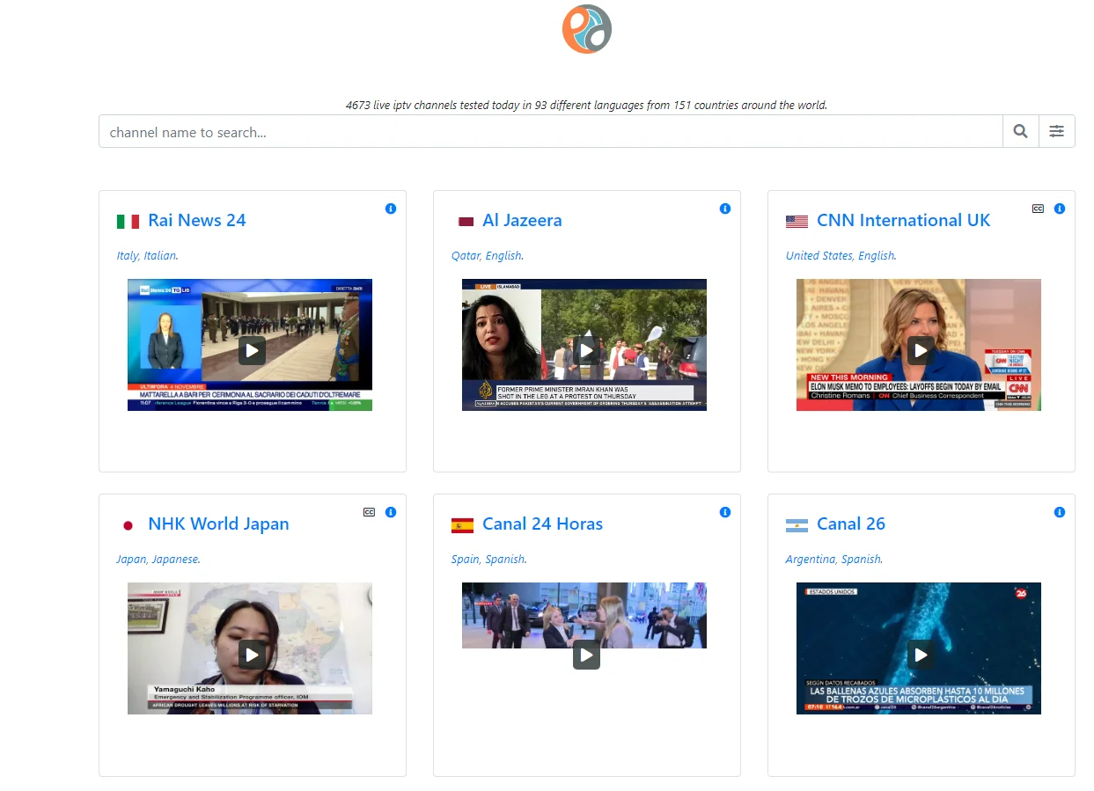Image resolution: width=1094 pixels, height=791 pixels.
Task: Play the Canal 24 Horas stream
Action: point(586,654)
